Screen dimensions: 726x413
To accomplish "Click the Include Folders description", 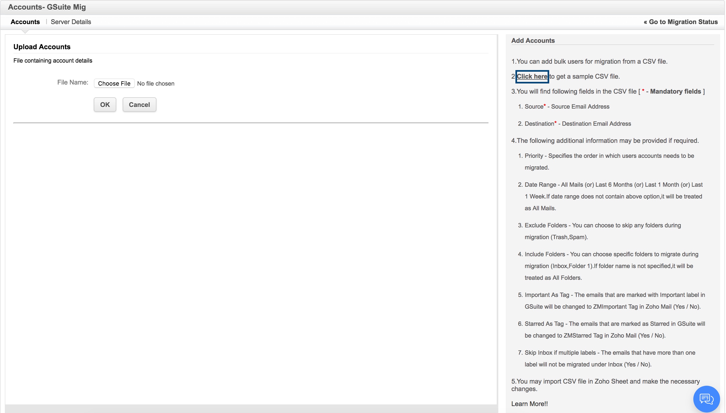I will (612, 266).
